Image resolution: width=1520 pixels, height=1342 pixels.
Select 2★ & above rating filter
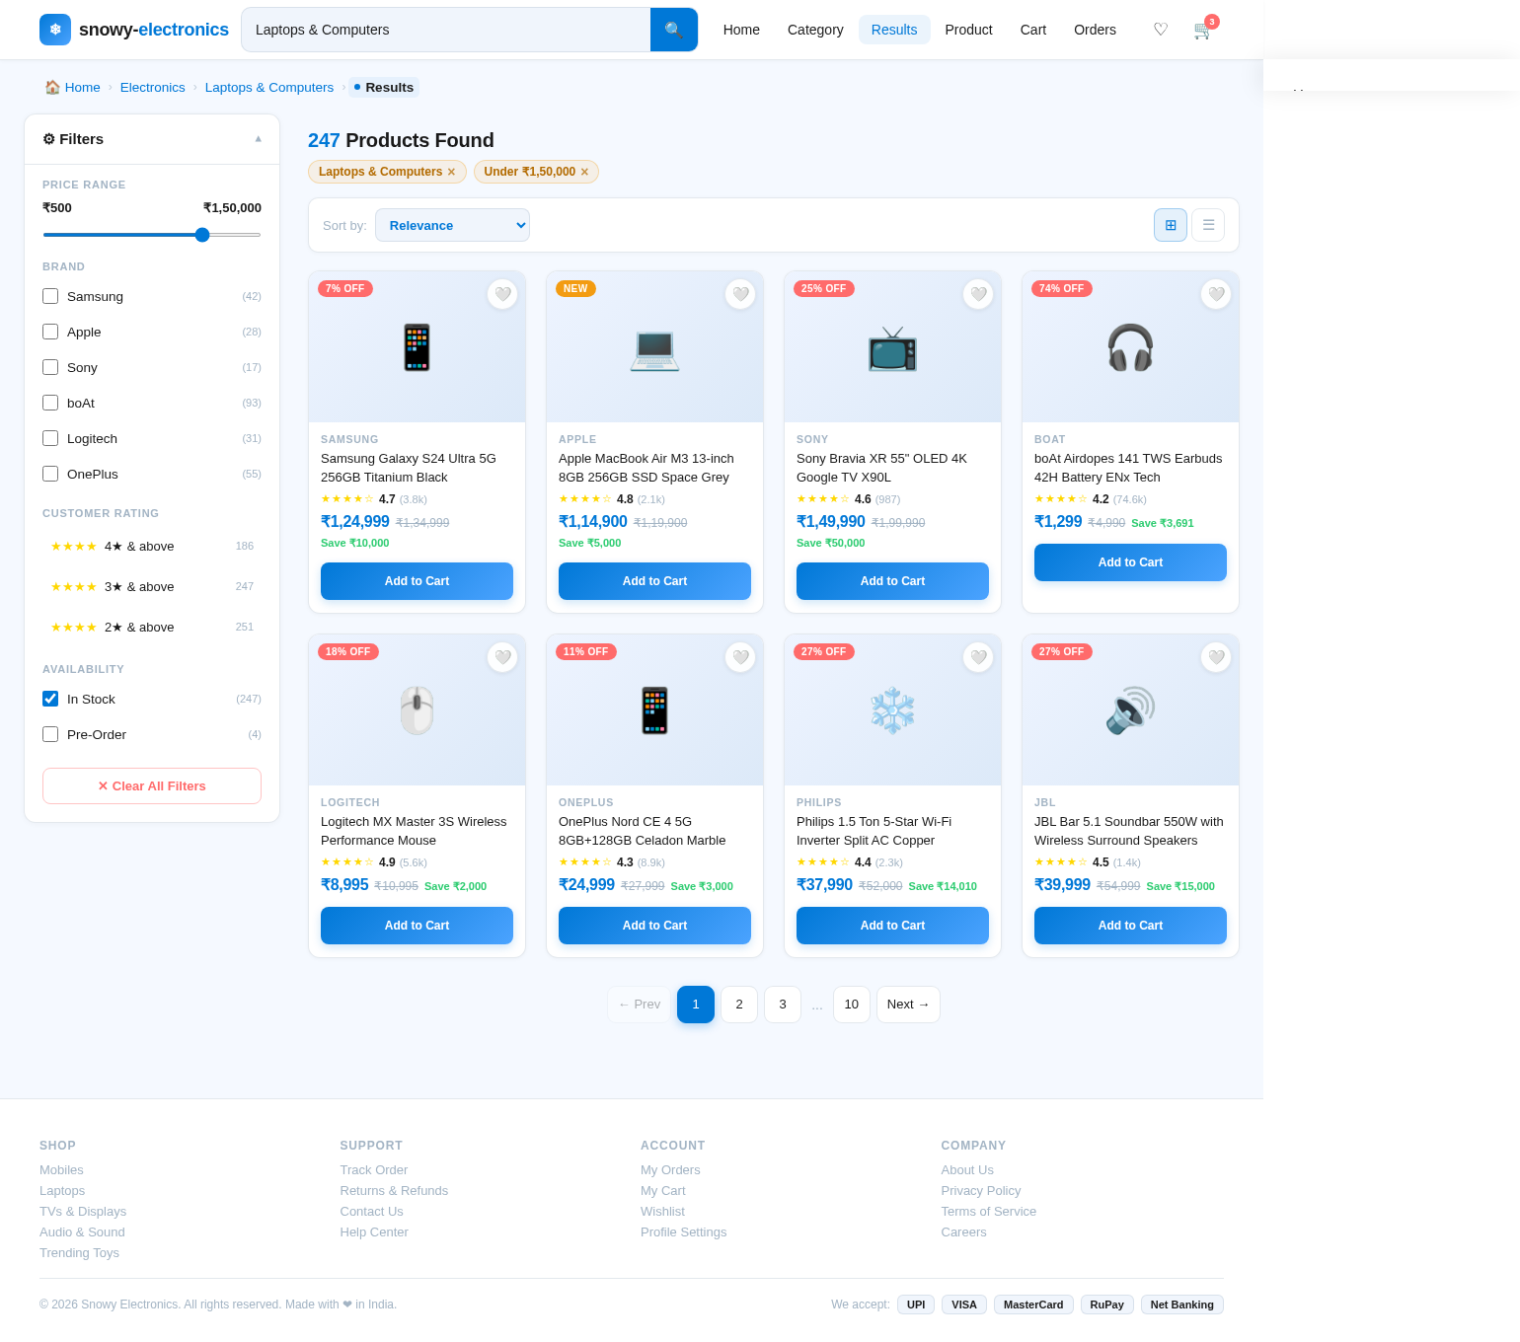[x=152, y=627]
